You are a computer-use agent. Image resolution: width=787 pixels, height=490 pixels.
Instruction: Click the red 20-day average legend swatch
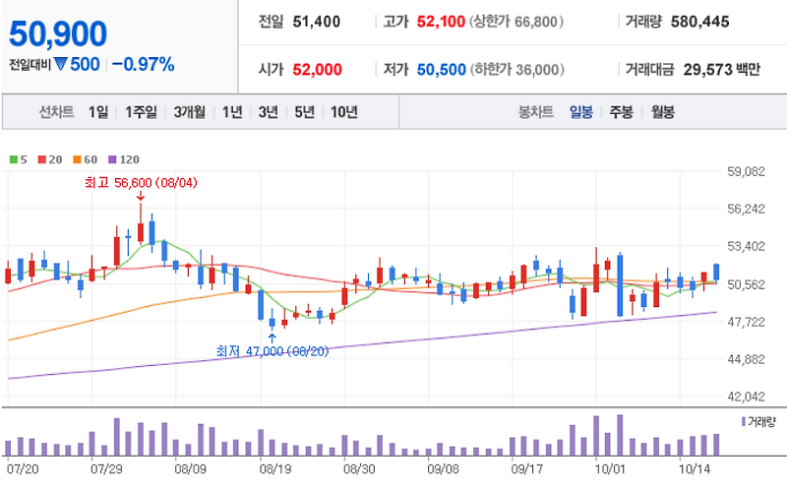tap(42, 159)
